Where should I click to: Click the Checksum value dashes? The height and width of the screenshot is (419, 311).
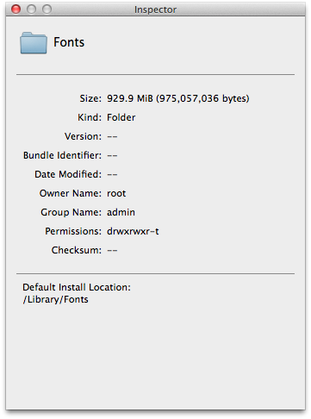point(112,251)
